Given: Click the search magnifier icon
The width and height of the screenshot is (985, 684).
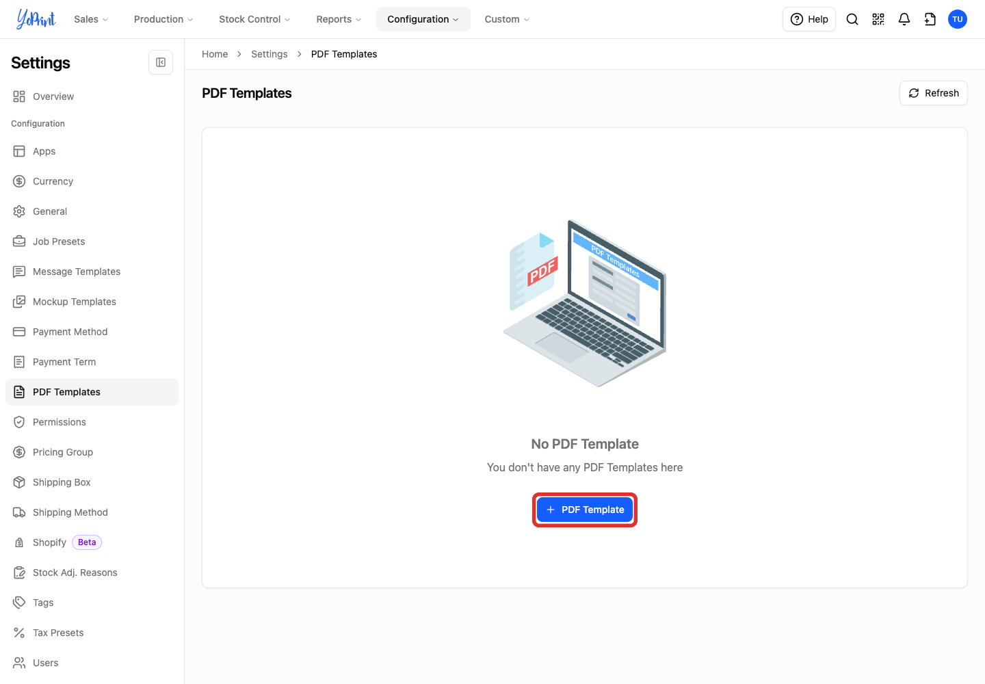Looking at the screenshot, I should coord(852,19).
